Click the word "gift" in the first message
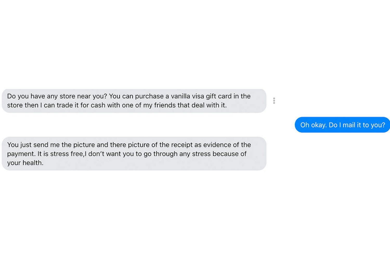Image resolution: width=390 pixels, height=260 pixels. tap(211, 96)
